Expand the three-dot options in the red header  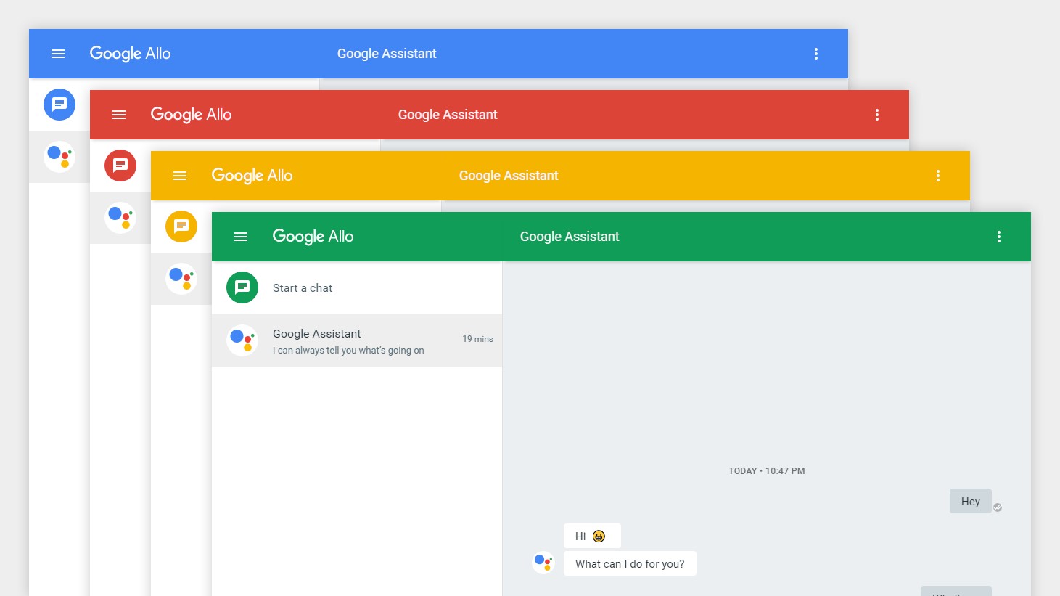tap(877, 115)
